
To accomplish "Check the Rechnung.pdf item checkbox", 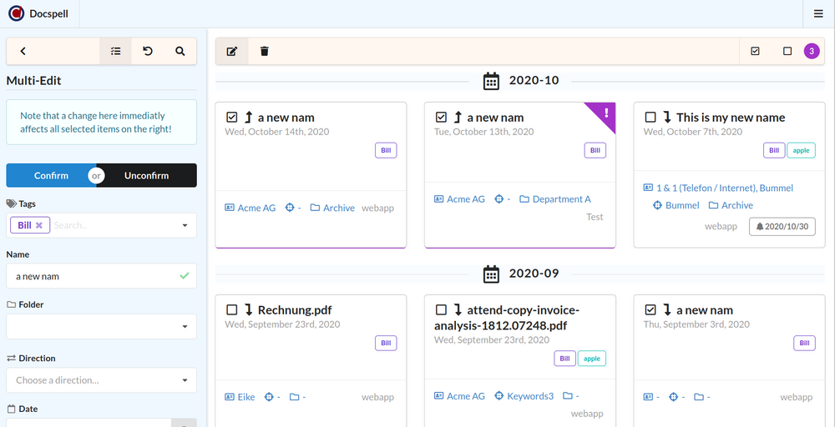I will (x=232, y=310).
